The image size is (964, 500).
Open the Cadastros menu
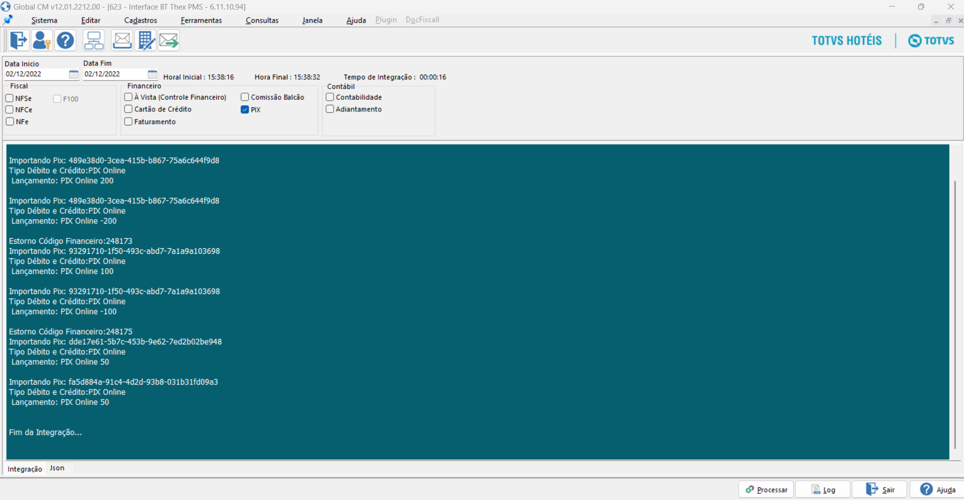coord(141,20)
